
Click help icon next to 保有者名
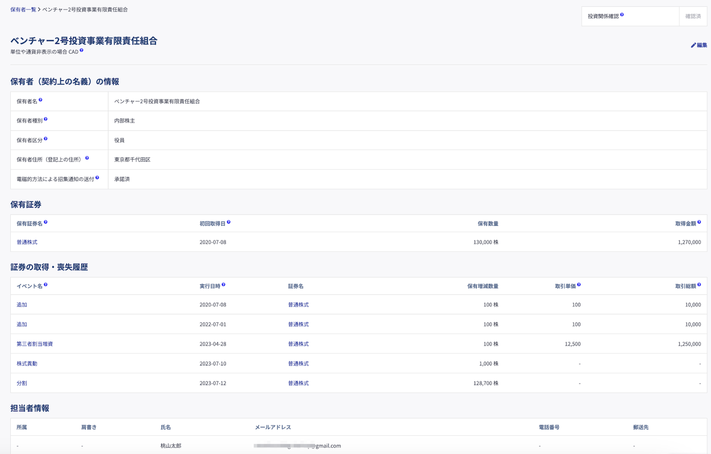pyautogui.click(x=40, y=100)
